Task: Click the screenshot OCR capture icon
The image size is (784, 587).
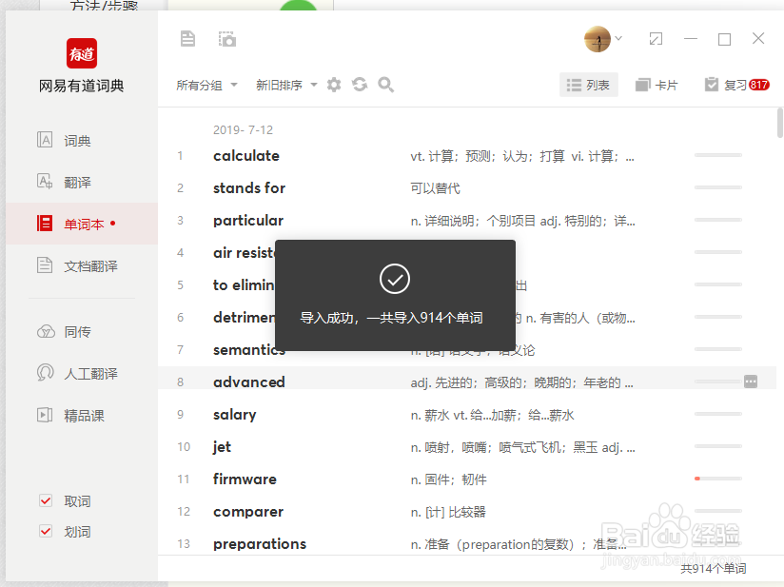Action: pos(226,38)
